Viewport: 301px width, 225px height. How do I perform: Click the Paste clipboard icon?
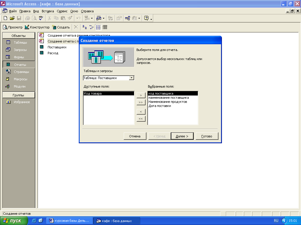tap(63, 18)
